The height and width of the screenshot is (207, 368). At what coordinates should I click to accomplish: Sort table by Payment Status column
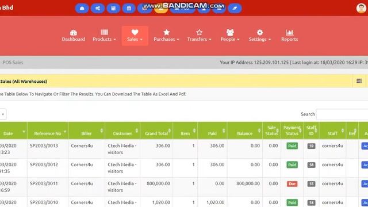click(292, 131)
